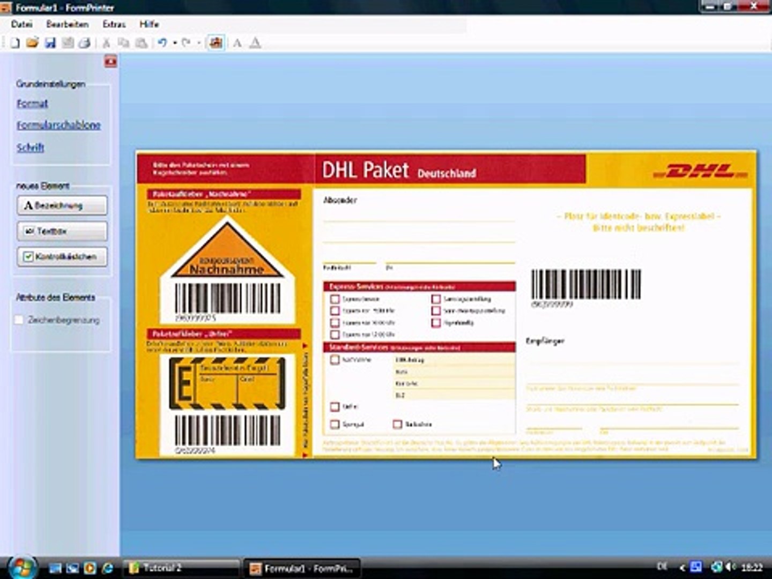Paste from the clipboard

(x=141, y=43)
